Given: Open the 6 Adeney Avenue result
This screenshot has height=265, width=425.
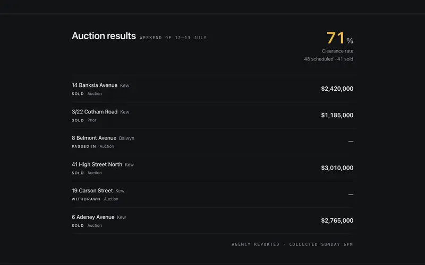Looking at the screenshot, I should 212,221.
